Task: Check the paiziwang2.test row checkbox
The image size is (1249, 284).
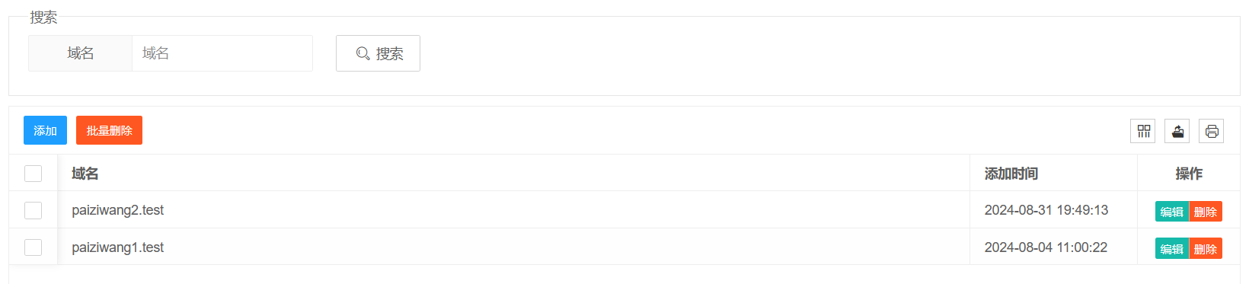Action: (33, 210)
